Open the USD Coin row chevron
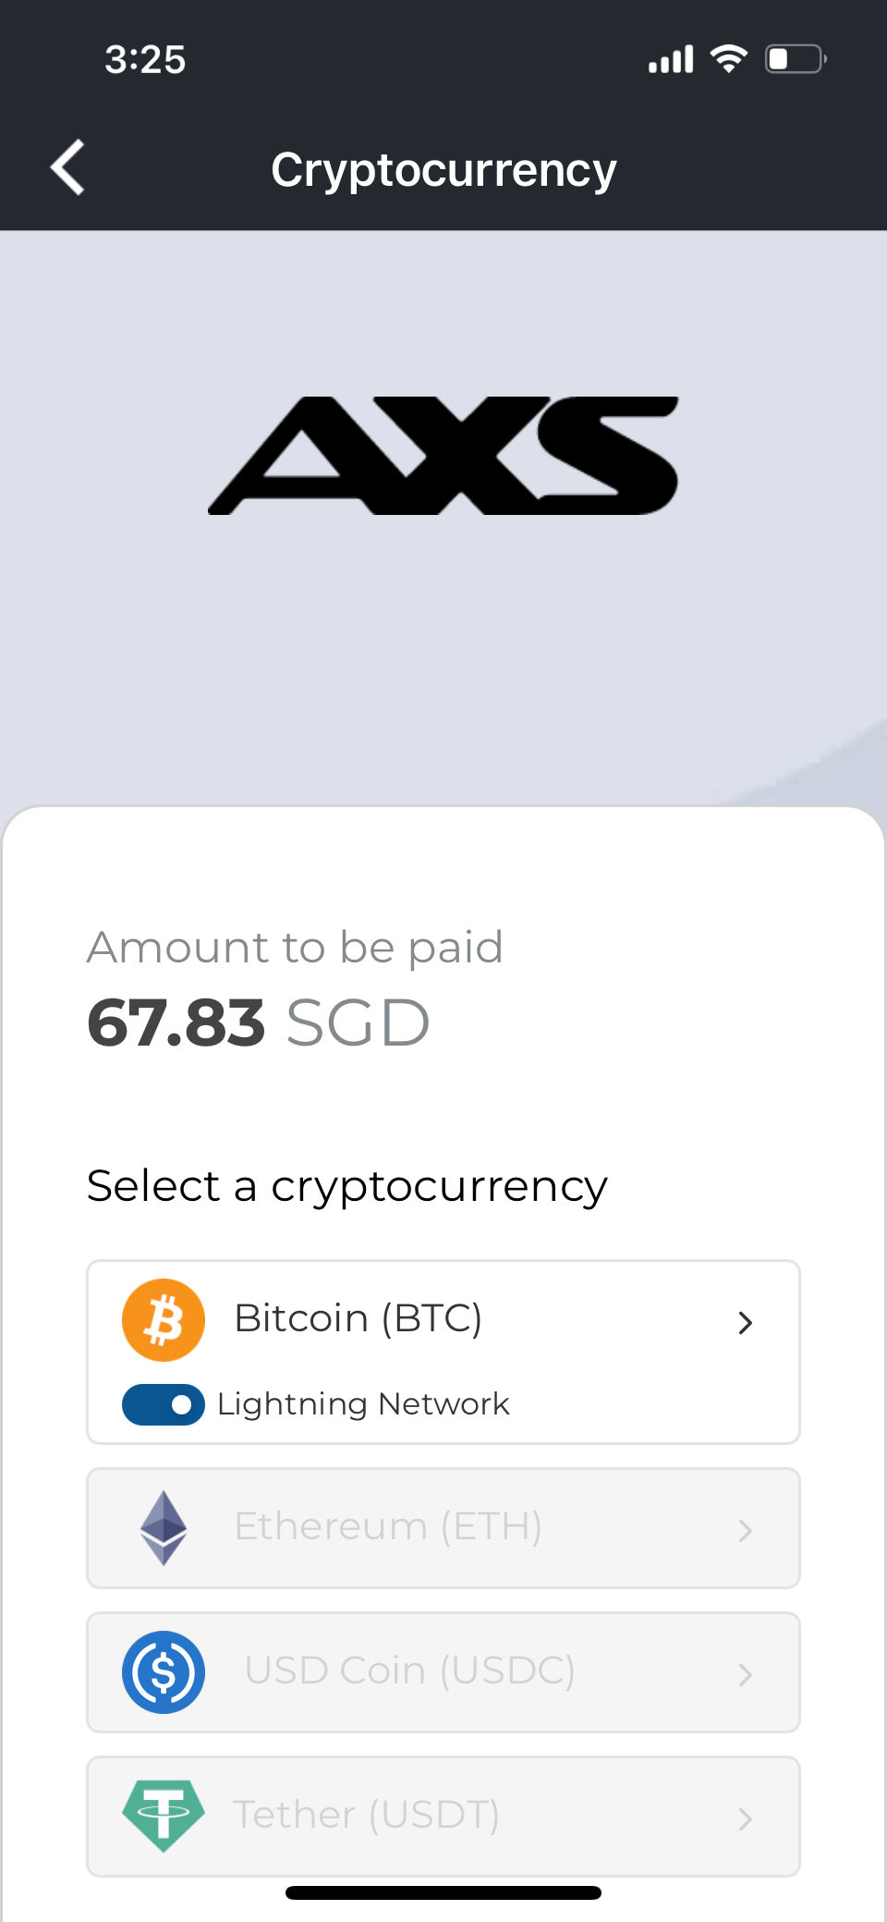This screenshot has width=887, height=1922. pos(746,1674)
